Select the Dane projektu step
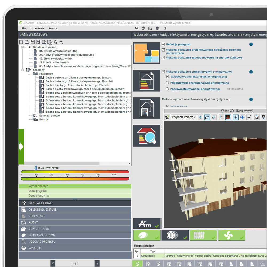The height and width of the screenshot is (267, 267). (x=75, y=191)
